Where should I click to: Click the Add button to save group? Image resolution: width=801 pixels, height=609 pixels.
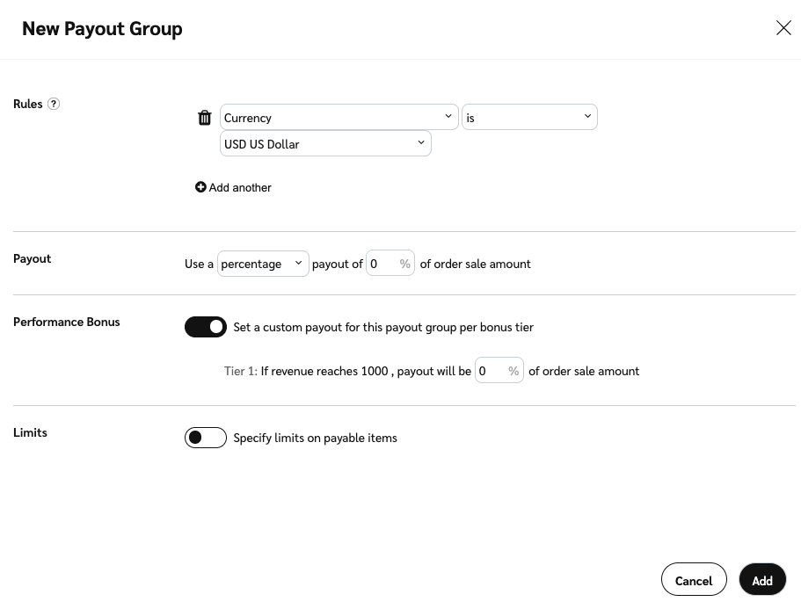tap(762, 580)
